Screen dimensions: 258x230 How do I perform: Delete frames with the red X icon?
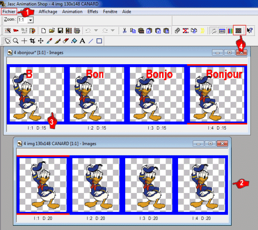point(185,31)
